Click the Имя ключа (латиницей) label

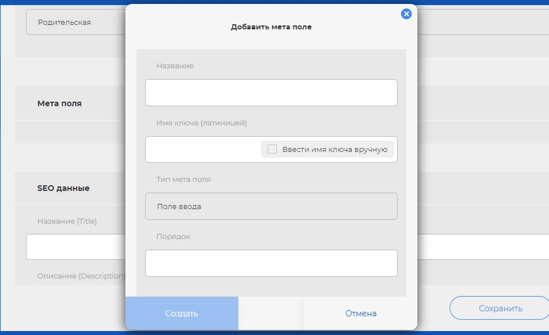(202, 123)
